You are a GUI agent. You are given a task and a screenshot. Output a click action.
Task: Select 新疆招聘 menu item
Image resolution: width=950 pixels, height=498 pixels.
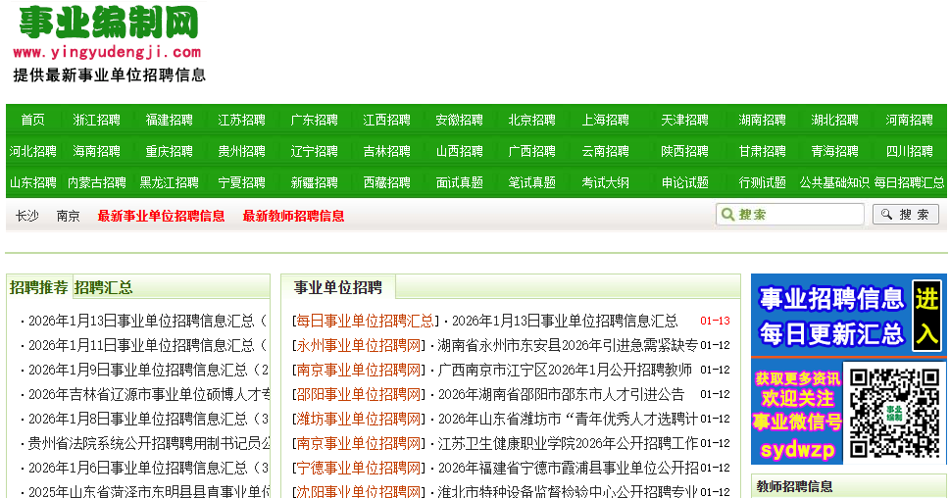click(315, 182)
